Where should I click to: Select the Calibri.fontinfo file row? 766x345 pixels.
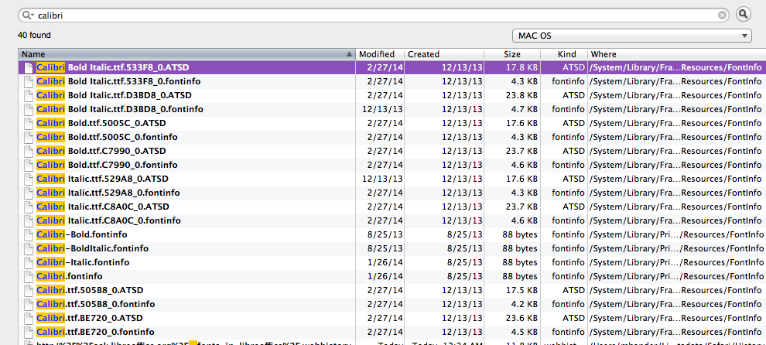pyautogui.click(x=392, y=276)
